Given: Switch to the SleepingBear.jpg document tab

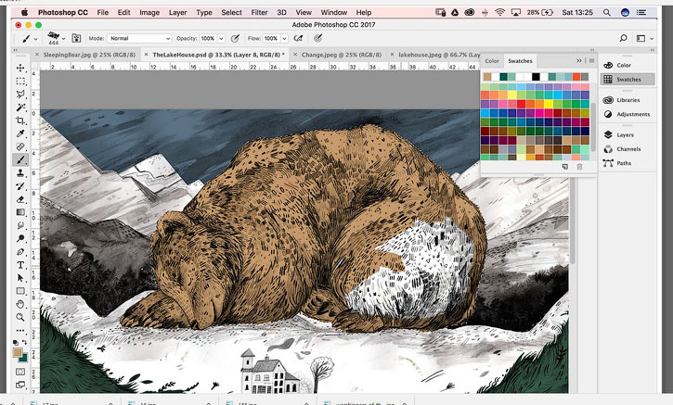Looking at the screenshot, I should (x=89, y=55).
